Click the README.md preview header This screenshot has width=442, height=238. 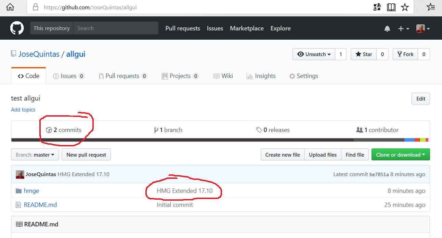click(220, 224)
